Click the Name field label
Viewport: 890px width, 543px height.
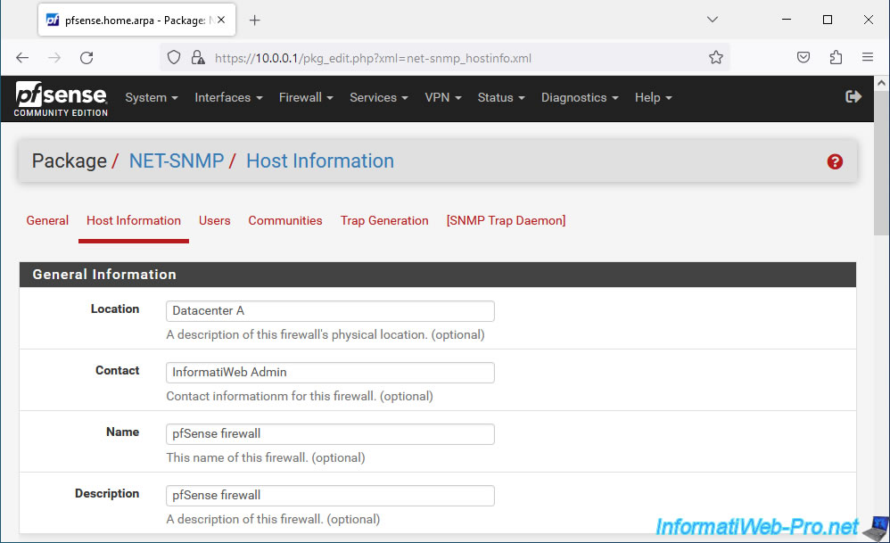tap(122, 432)
